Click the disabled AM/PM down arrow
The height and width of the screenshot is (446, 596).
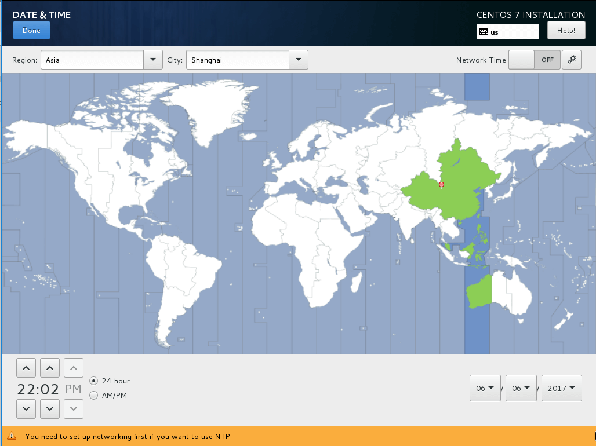click(74, 409)
